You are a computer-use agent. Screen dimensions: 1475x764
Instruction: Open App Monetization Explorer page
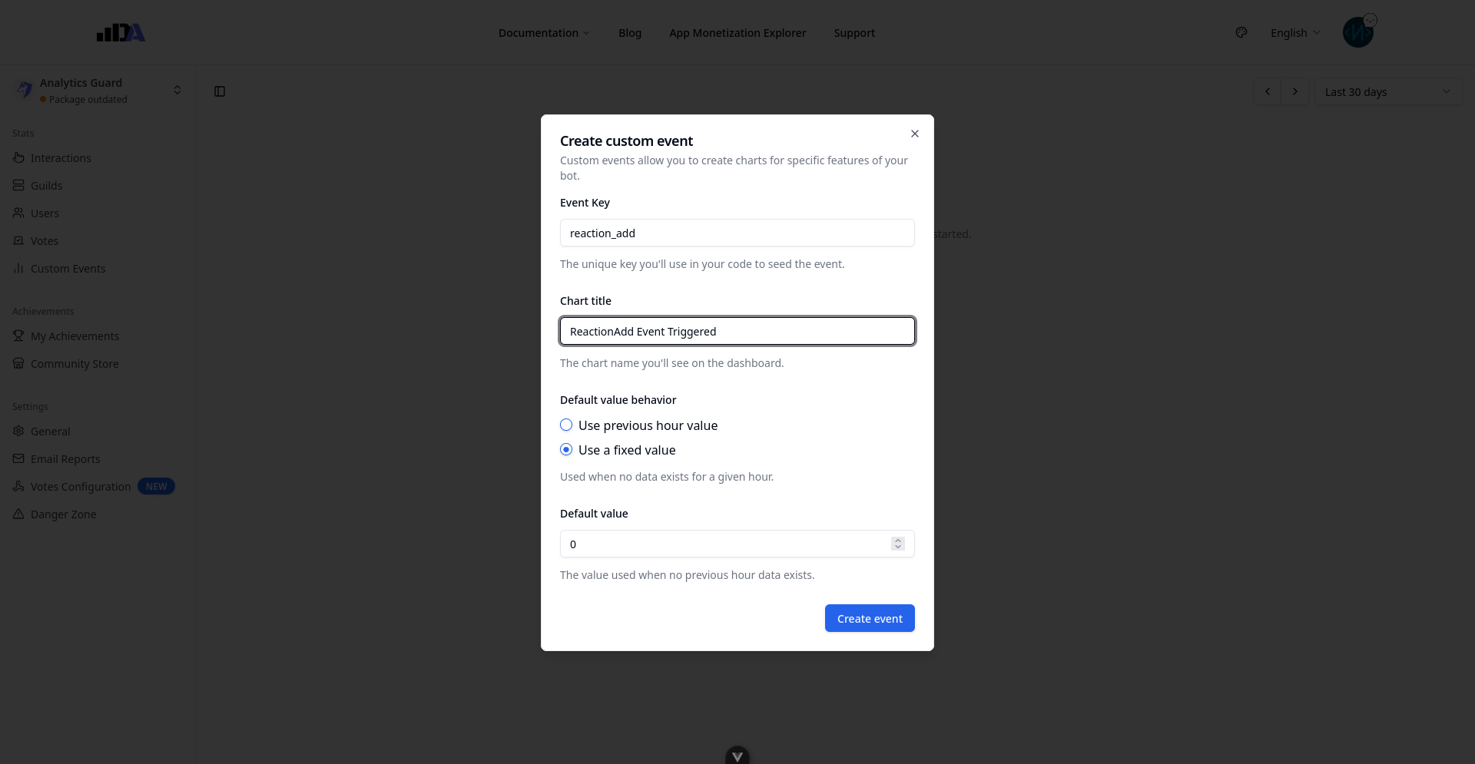click(x=737, y=33)
